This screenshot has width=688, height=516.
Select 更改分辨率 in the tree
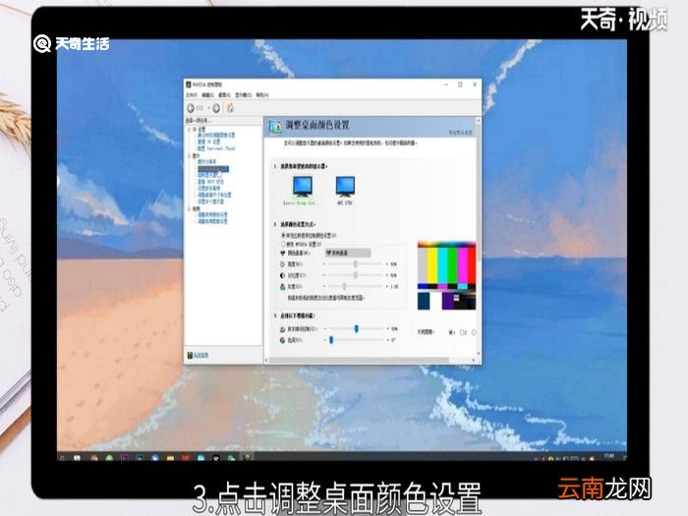click(206, 162)
